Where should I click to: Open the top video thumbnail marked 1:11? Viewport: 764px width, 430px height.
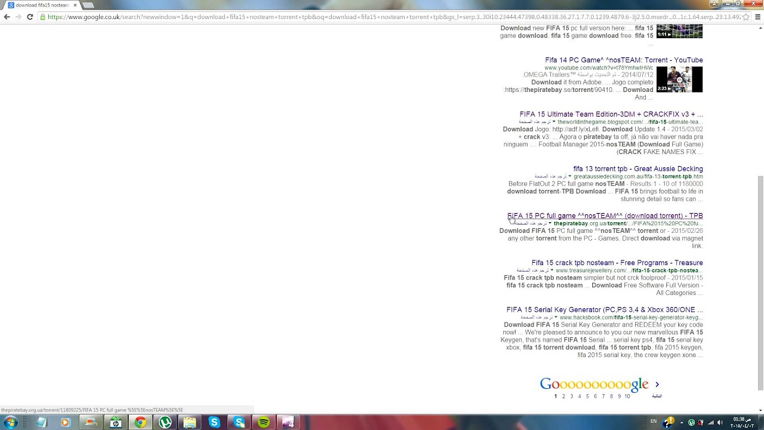[680, 32]
